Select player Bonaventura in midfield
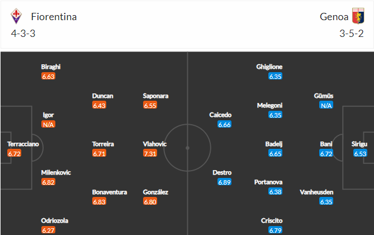 tap(110, 192)
